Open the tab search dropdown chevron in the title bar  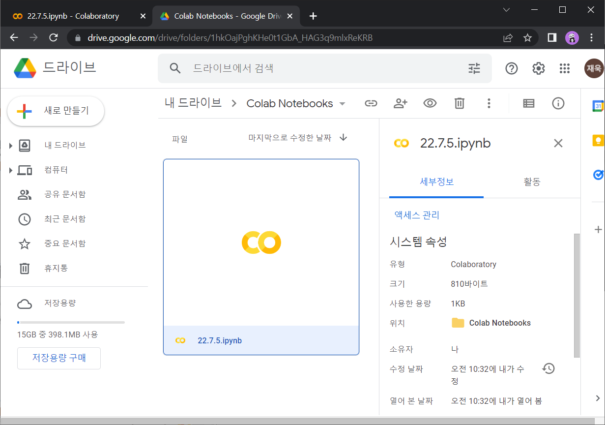pos(507,10)
